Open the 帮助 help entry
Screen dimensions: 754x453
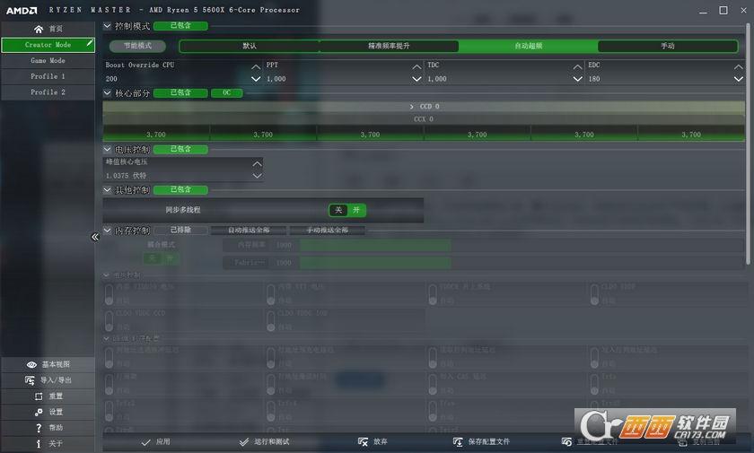(48, 428)
